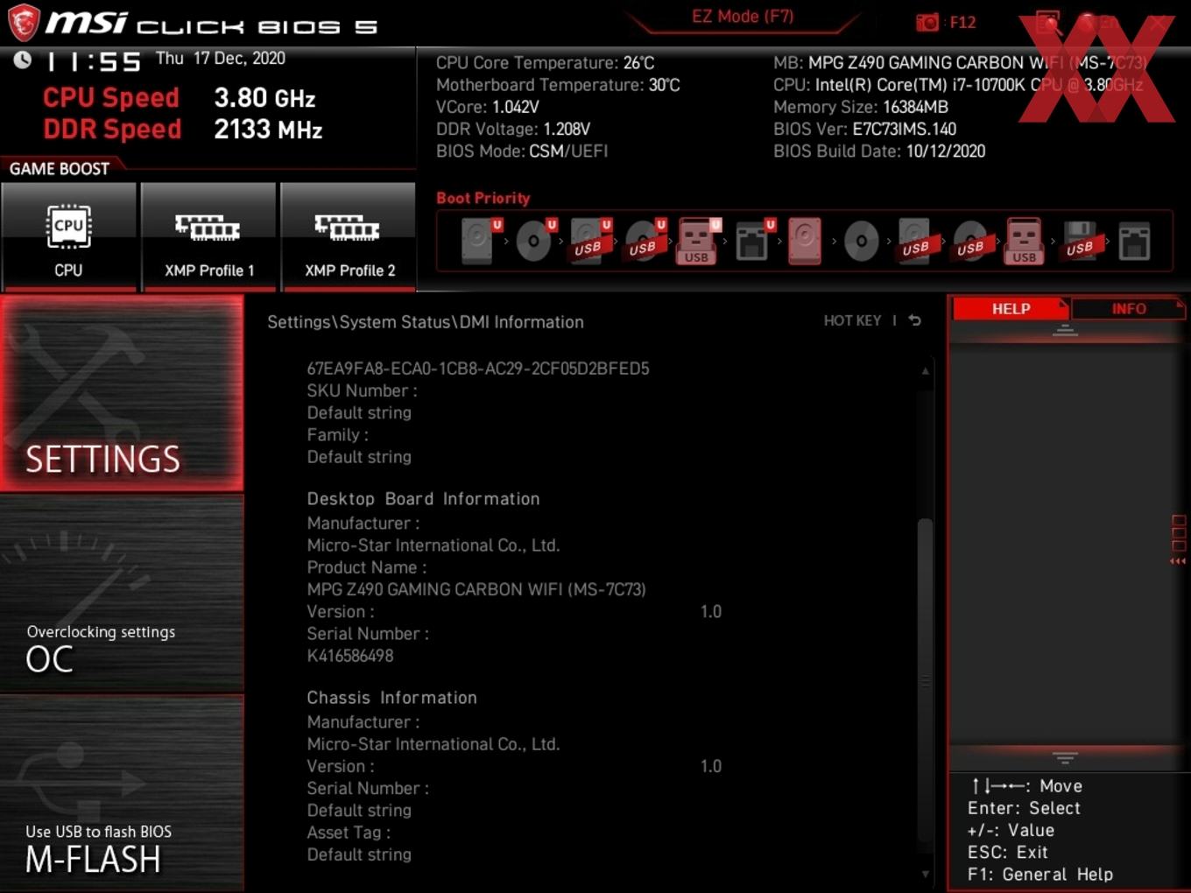Click Settings\System Status\DMI Information breadcrumb
This screenshot has height=893, width=1191.
click(426, 322)
